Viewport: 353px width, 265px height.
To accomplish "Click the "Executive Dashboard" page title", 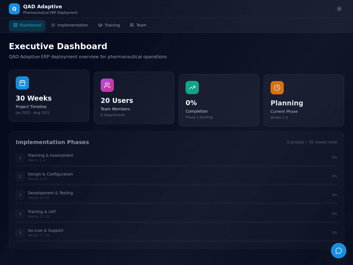I will (x=58, y=46).
